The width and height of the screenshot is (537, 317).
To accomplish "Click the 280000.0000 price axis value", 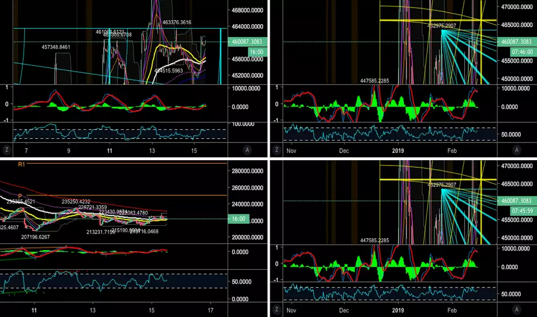I will pos(247,171).
